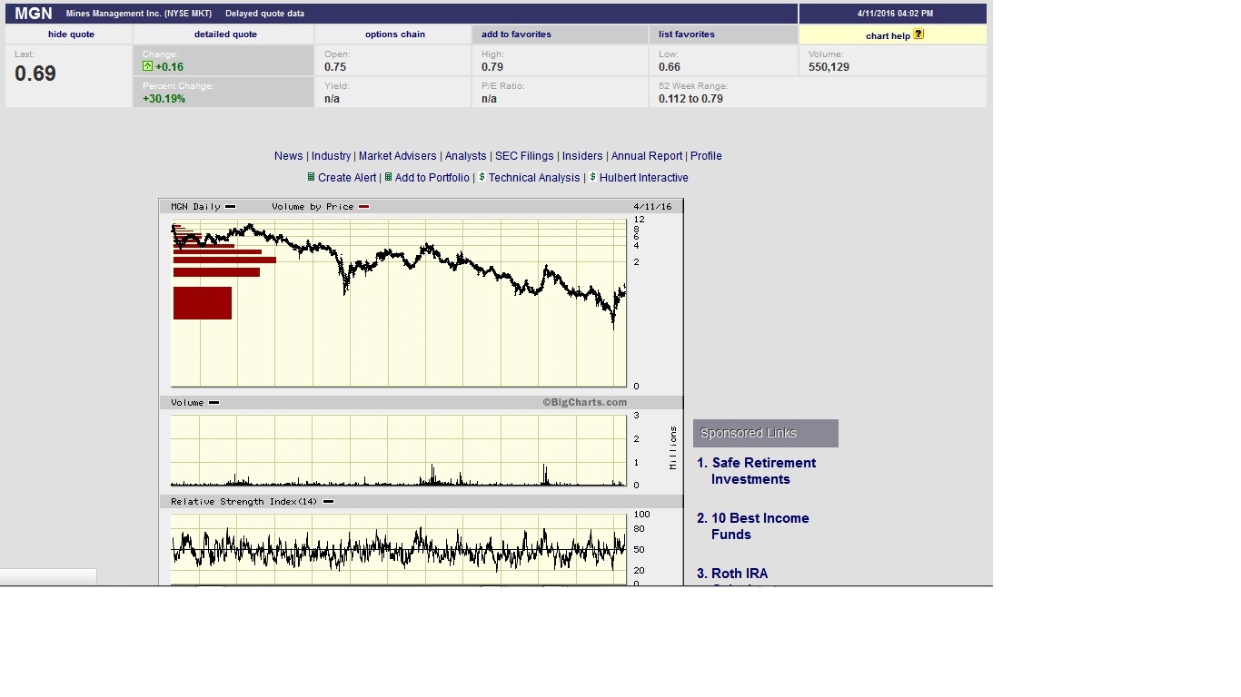Click the red Volume by Price legend marker
The width and height of the screenshot is (1241, 697).
tap(363, 207)
